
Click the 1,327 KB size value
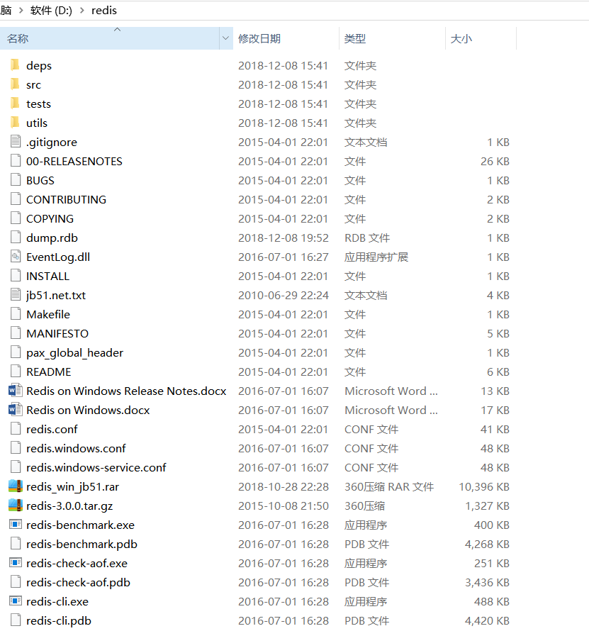coord(487,506)
